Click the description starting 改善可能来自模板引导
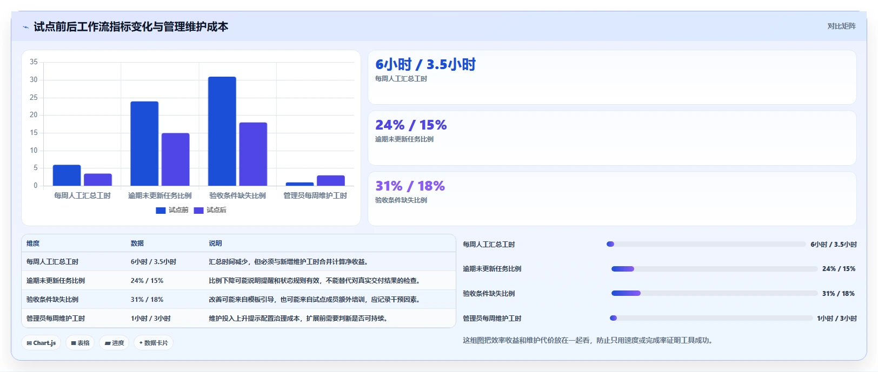The width and height of the screenshot is (878, 372). (315, 300)
